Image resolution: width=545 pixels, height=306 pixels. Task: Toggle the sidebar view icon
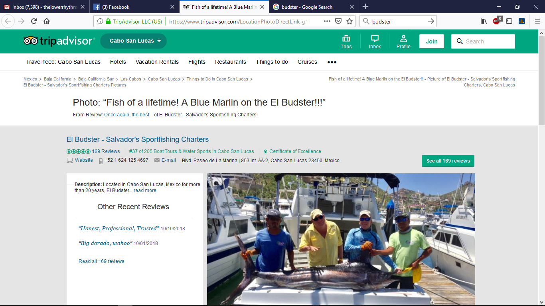pyautogui.click(x=509, y=21)
